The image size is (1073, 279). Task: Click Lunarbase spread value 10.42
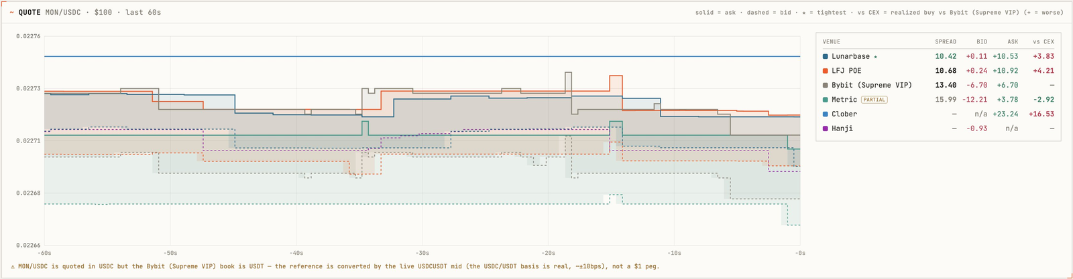[946, 57]
